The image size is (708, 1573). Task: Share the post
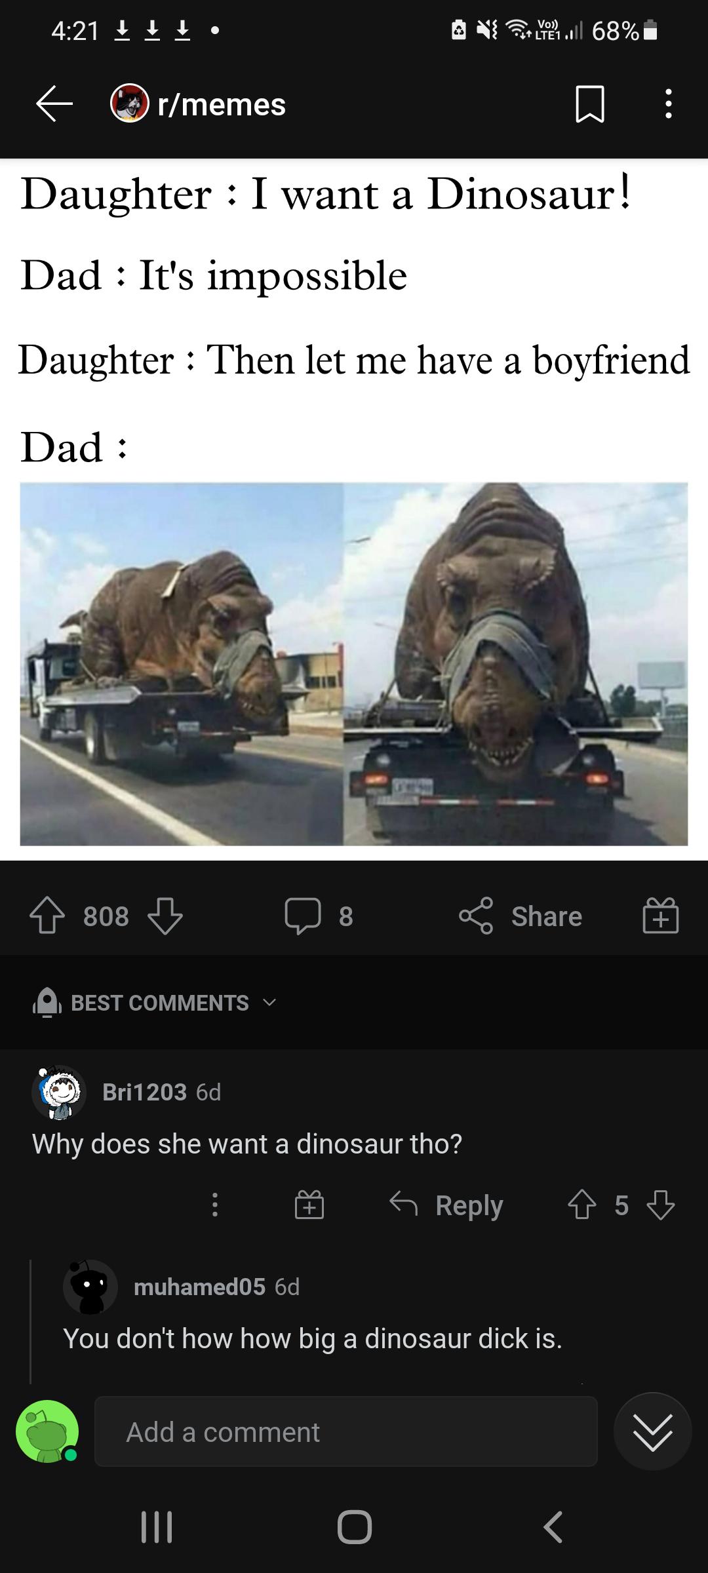(521, 916)
